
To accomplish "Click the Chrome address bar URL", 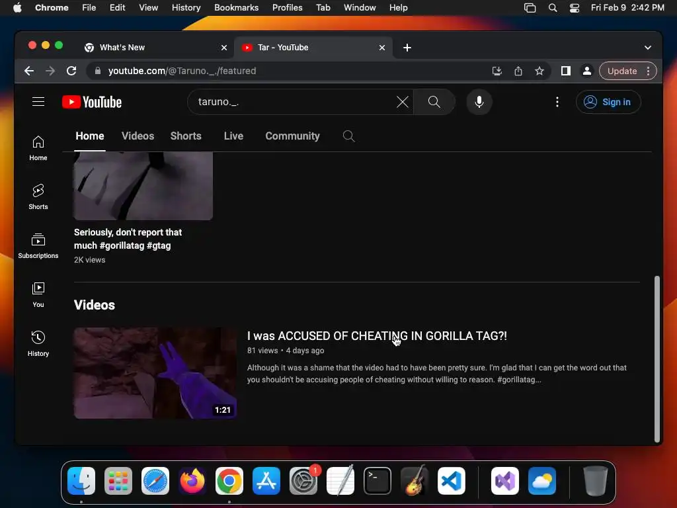I will click(x=182, y=71).
